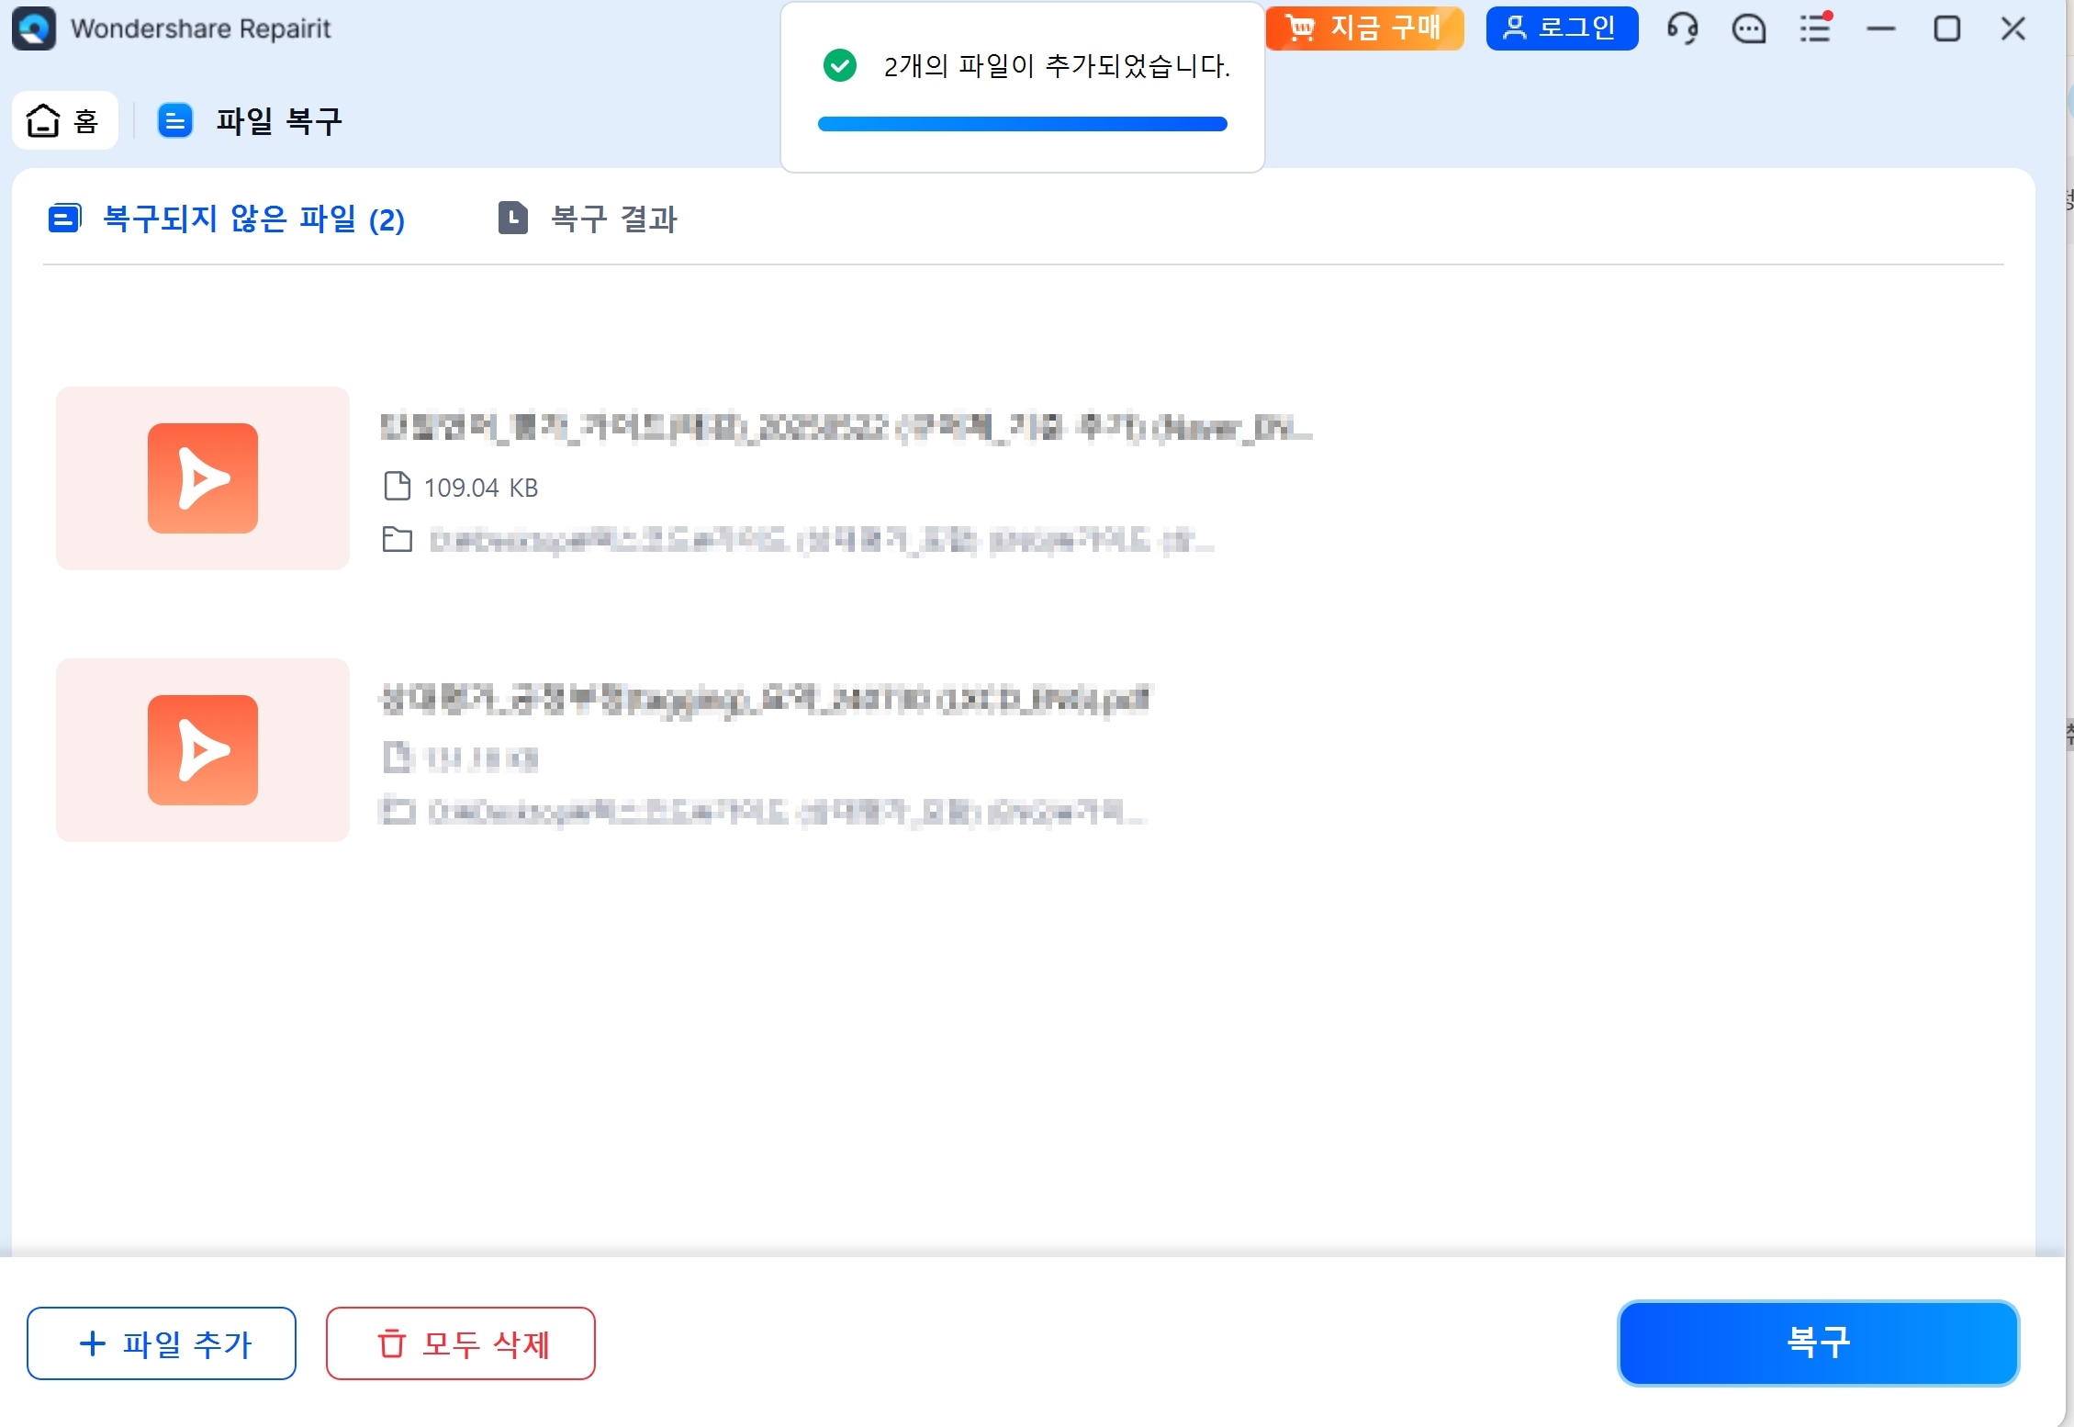Select the 109.04 KB PDF file thumbnail
Screen dimensions: 2074x1427
[203, 478]
